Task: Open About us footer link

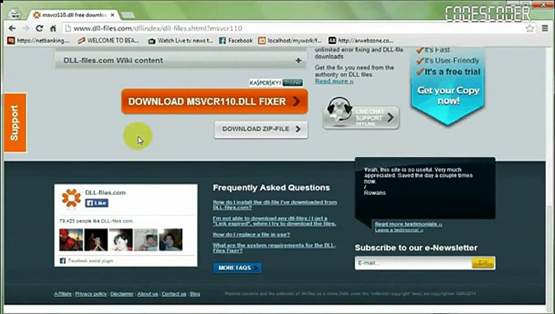Action: click(x=147, y=294)
